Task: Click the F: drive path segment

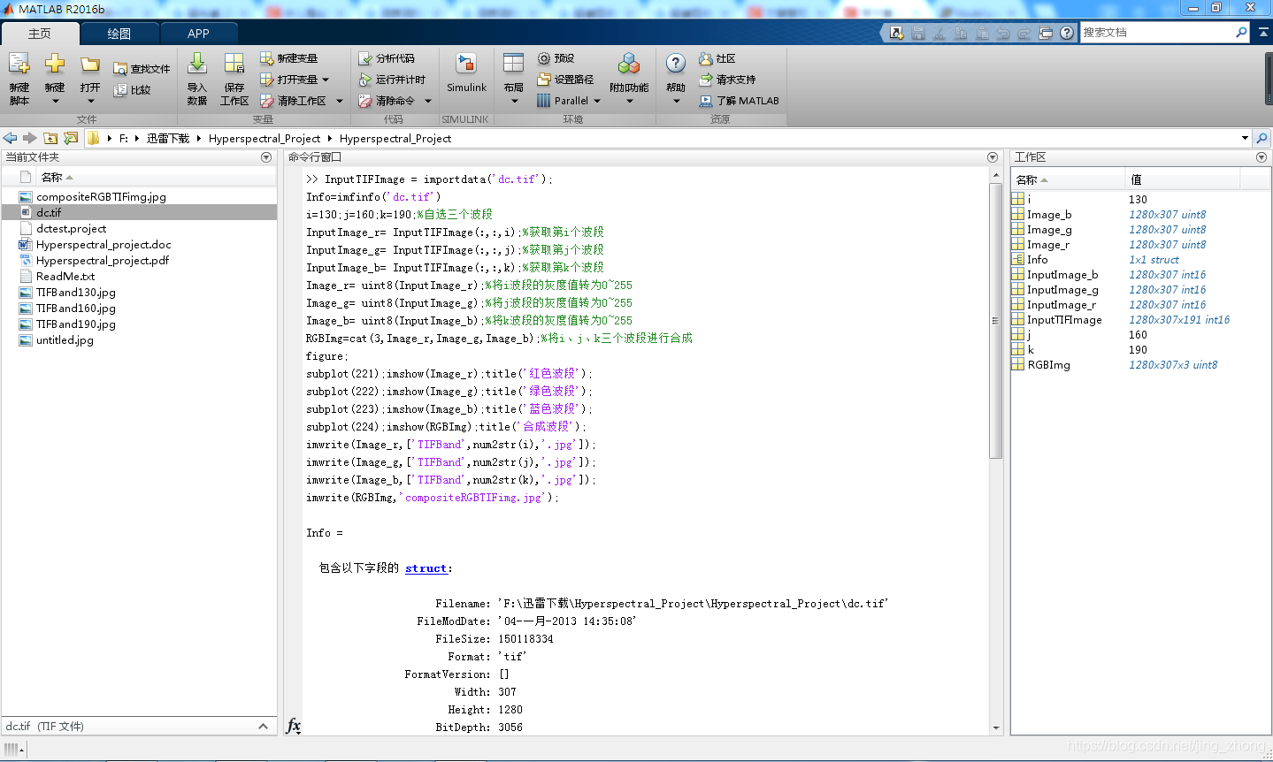Action: click(124, 139)
